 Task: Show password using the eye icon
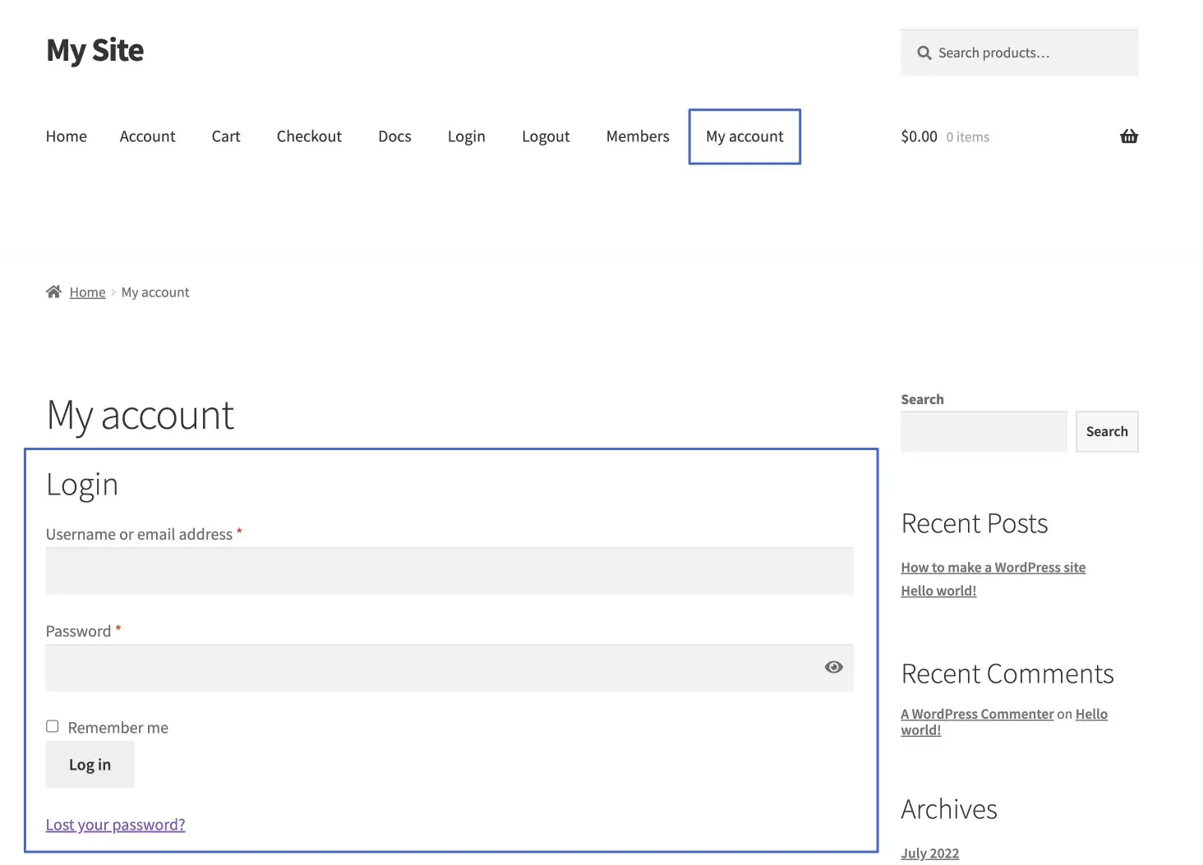pos(833,667)
